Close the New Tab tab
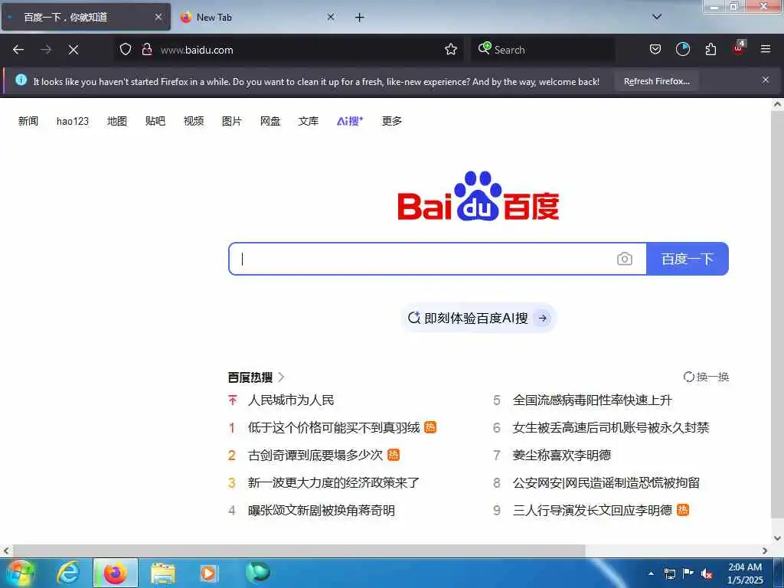This screenshot has width=784, height=588. tap(331, 17)
